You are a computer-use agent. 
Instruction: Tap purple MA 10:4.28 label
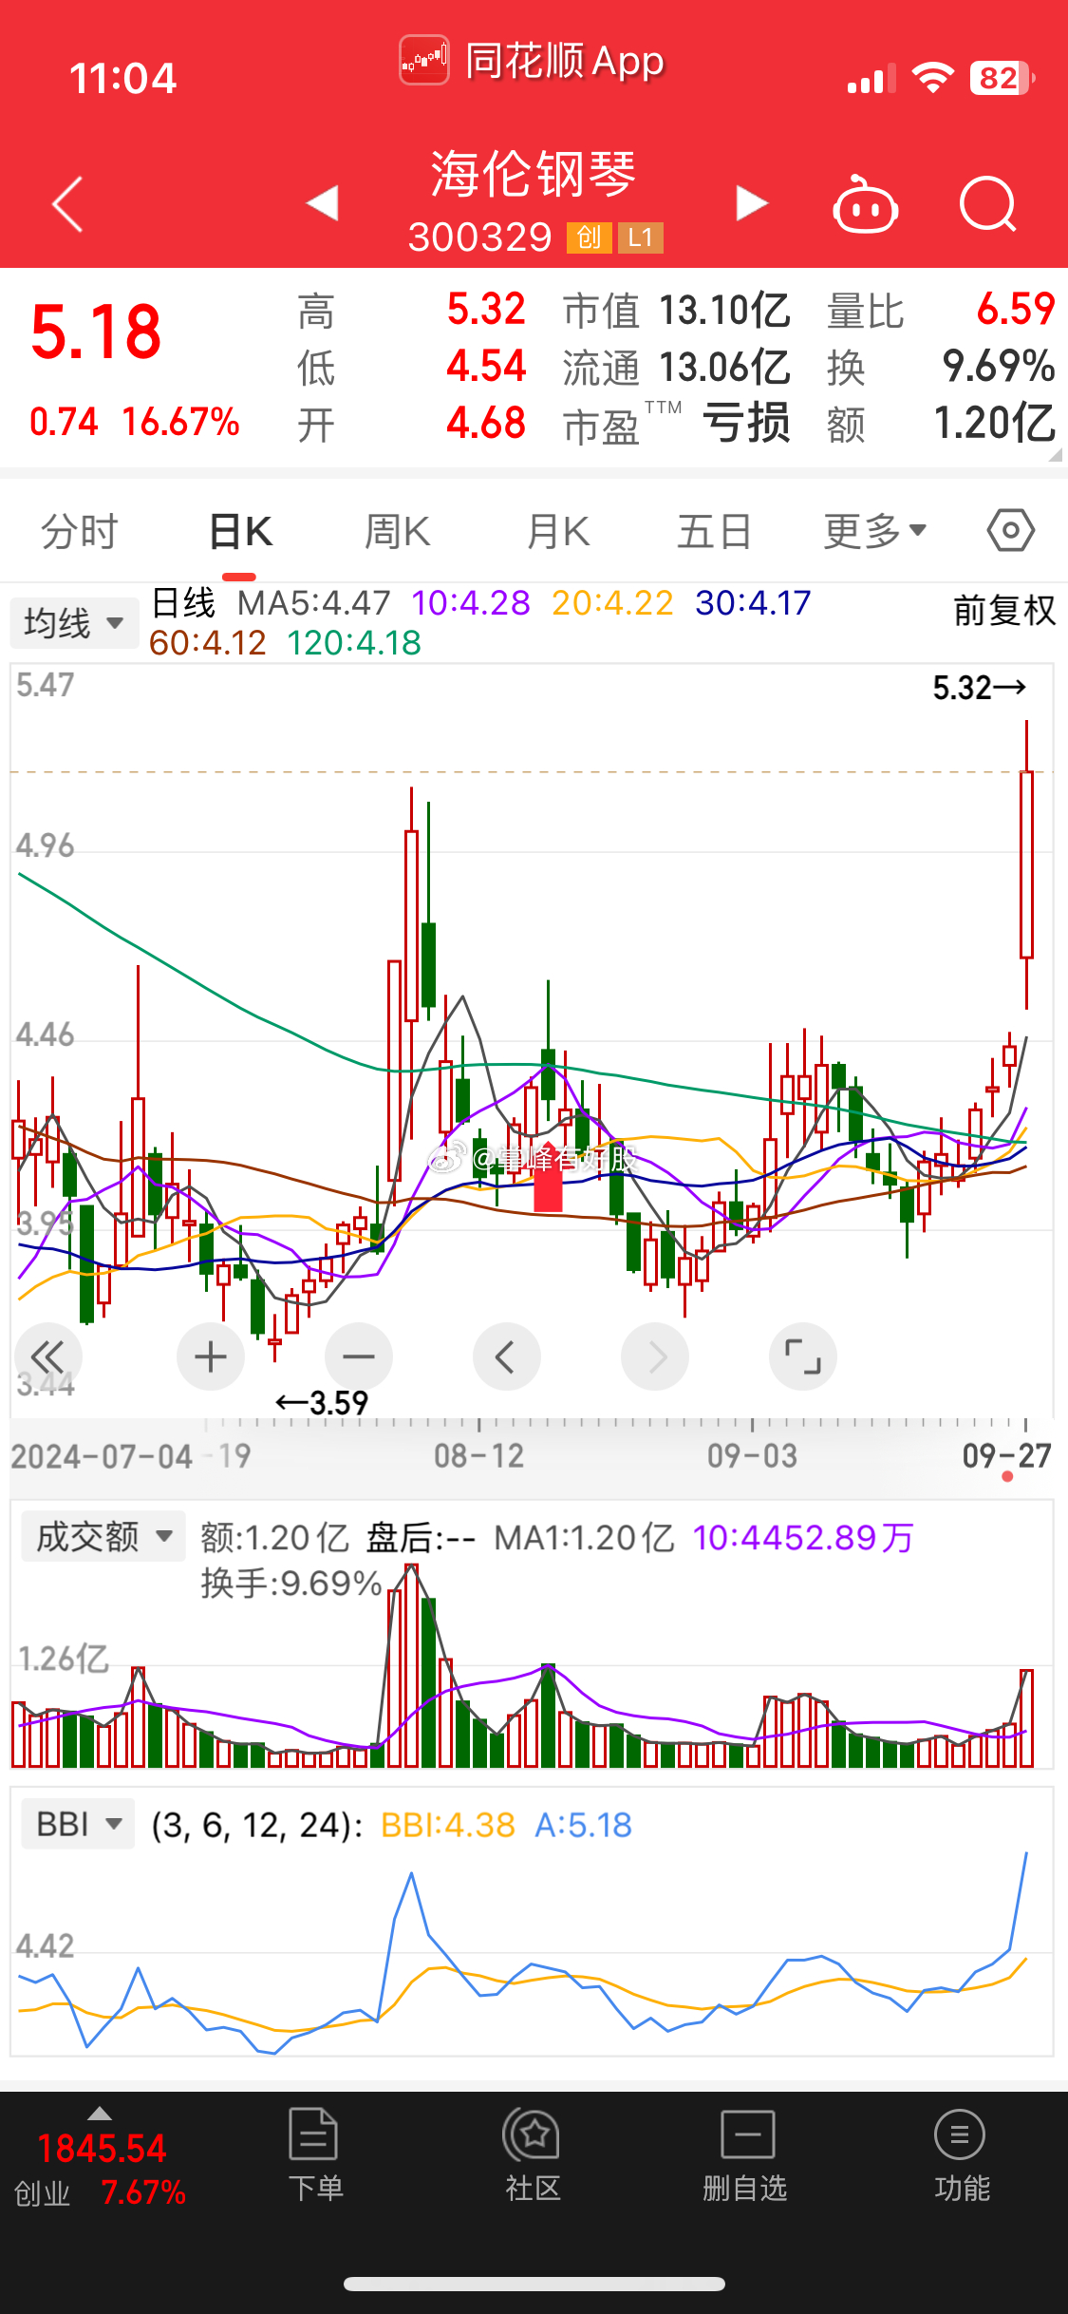(x=470, y=602)
